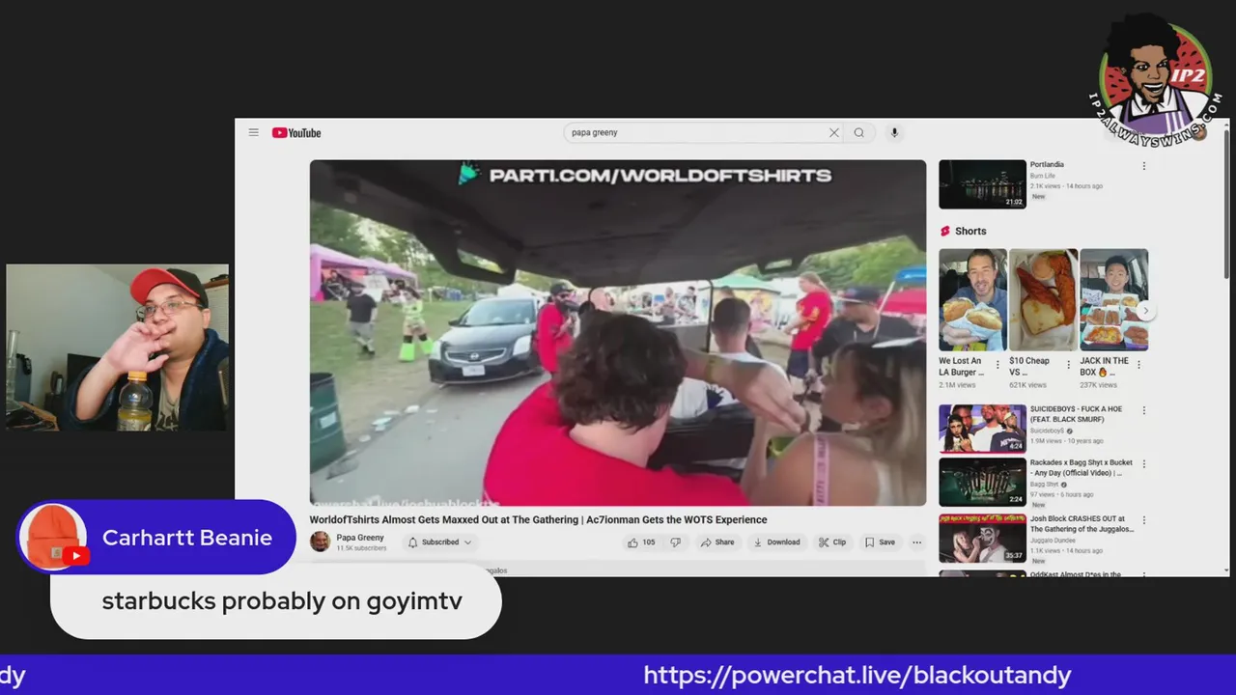Start voice search with the microphone icon
The image size is (1236, 695).
(894, 133)
